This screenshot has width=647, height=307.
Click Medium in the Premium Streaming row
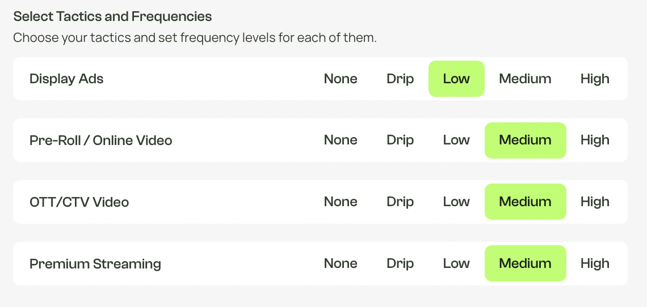tap(526, 264)
